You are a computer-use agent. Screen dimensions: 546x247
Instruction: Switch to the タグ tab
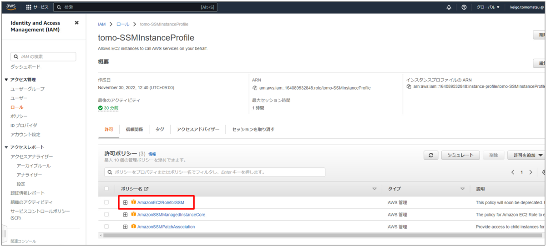[160, 129]
